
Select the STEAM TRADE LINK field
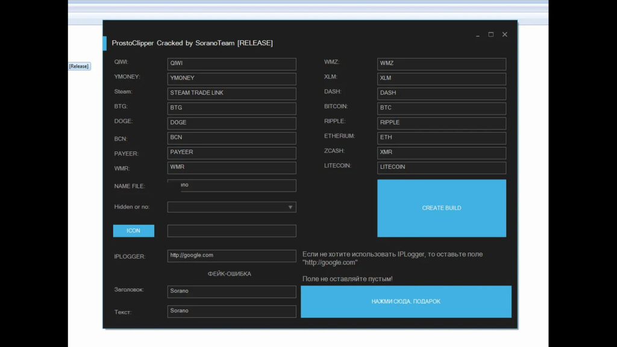pos(231,93)
